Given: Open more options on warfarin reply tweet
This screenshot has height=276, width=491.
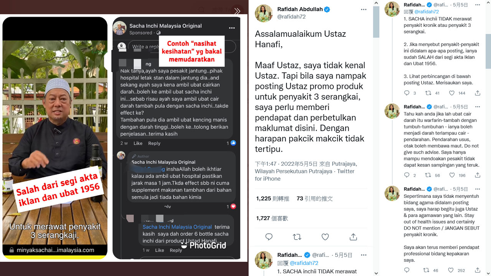Looking at the screenshot, I should 477,107.
